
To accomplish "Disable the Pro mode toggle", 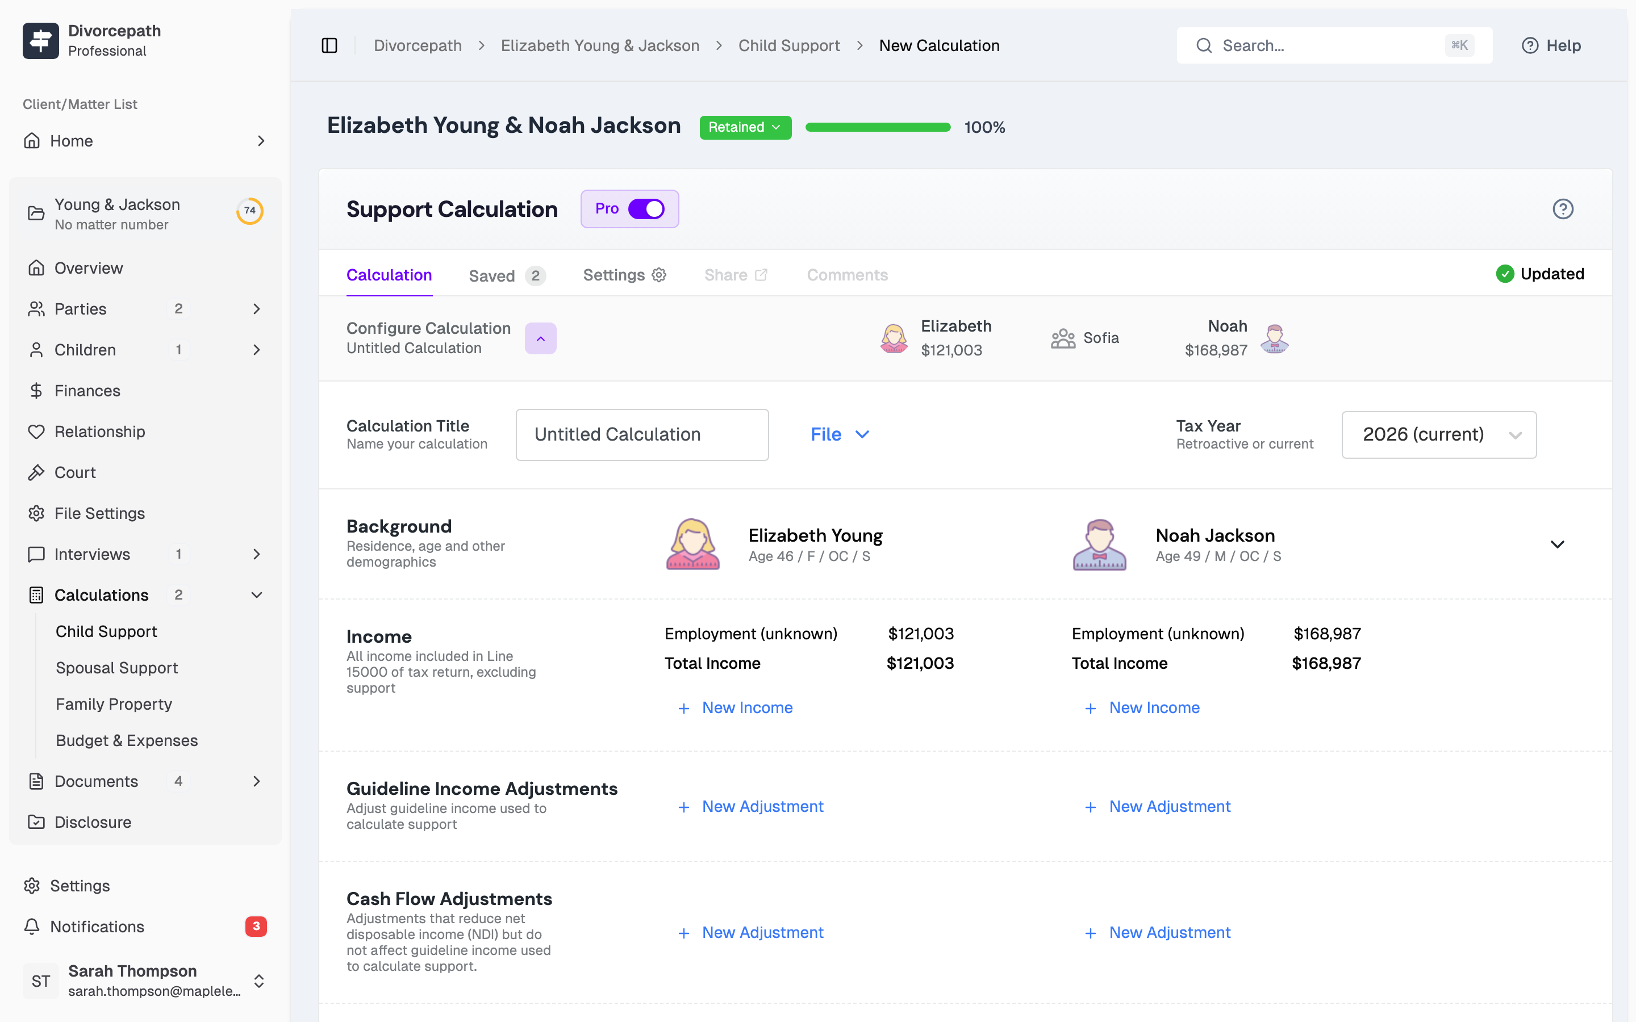I will (646, 209).
